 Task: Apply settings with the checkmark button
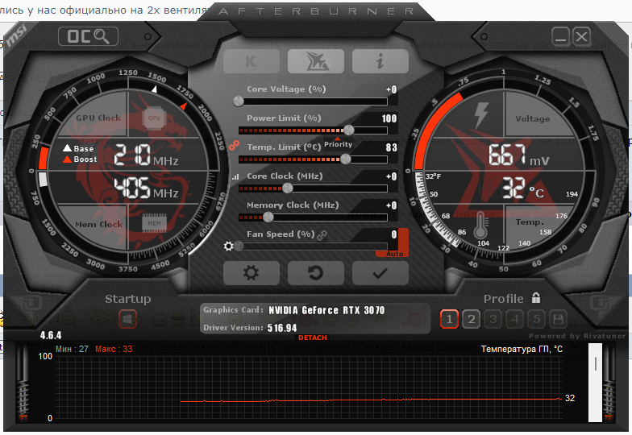(x=380, y=273)
